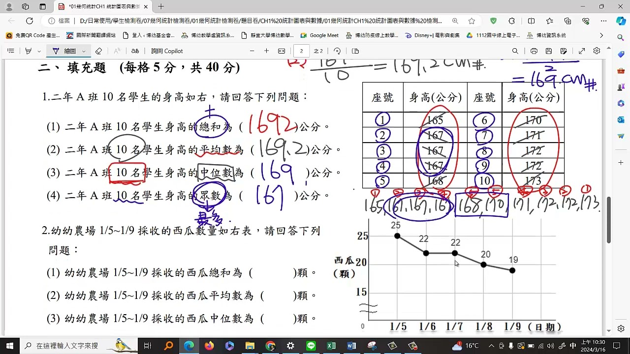Click the Read aloud icon

(x=117, y=51)
